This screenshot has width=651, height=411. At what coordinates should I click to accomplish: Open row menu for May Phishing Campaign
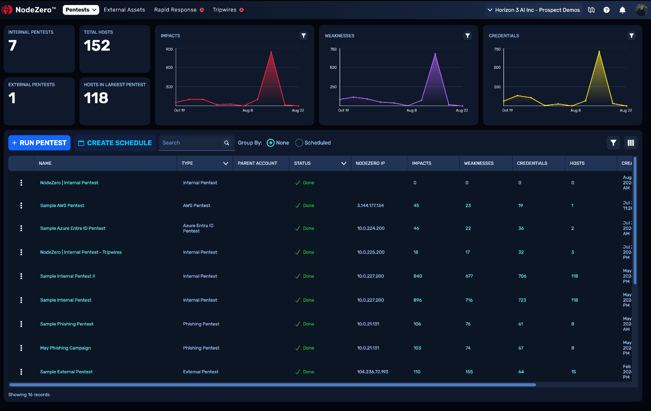(x=21, y=348)
